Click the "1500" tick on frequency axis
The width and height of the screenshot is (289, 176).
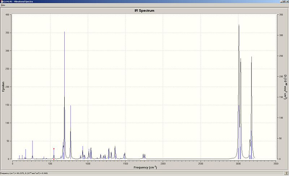coord(125,163)
